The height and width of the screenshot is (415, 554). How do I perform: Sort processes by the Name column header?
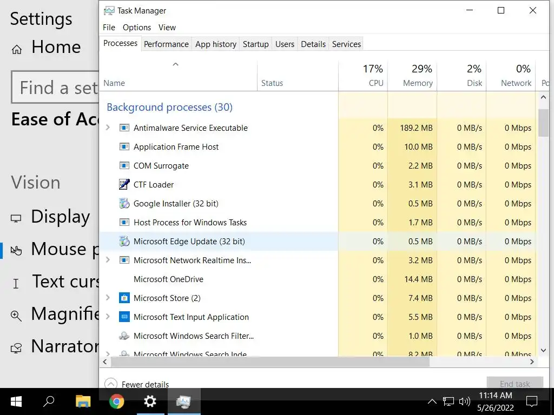click(x=178, y=76)
